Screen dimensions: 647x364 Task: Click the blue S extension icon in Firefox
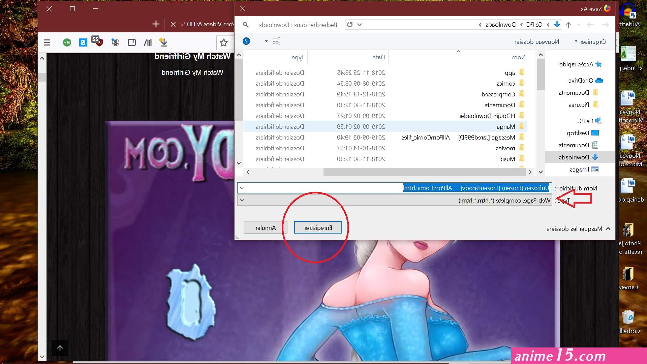click(x=83, y=42)
